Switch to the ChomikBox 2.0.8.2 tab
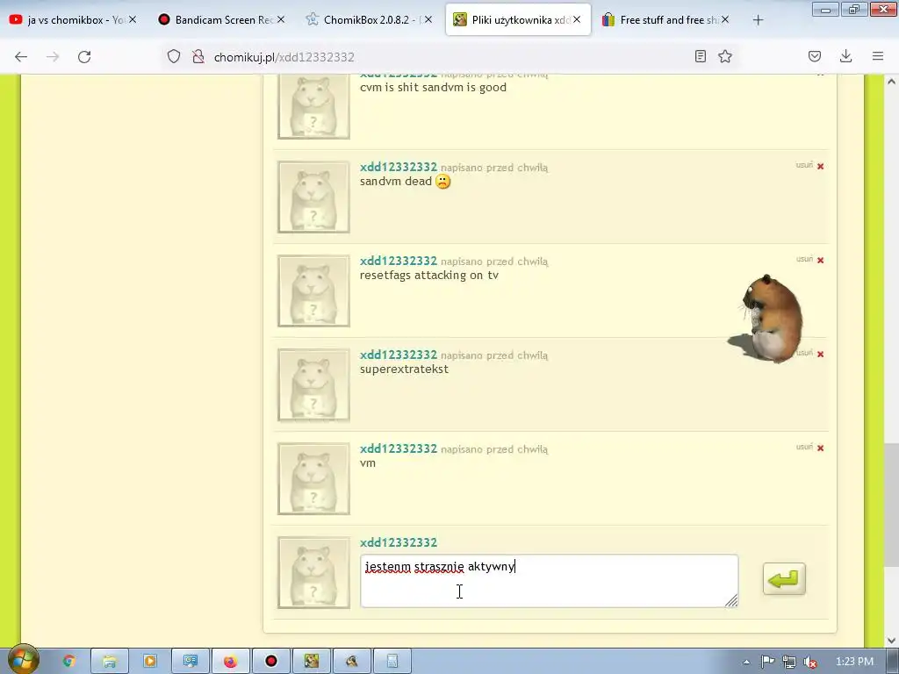 tap(370, 19)
